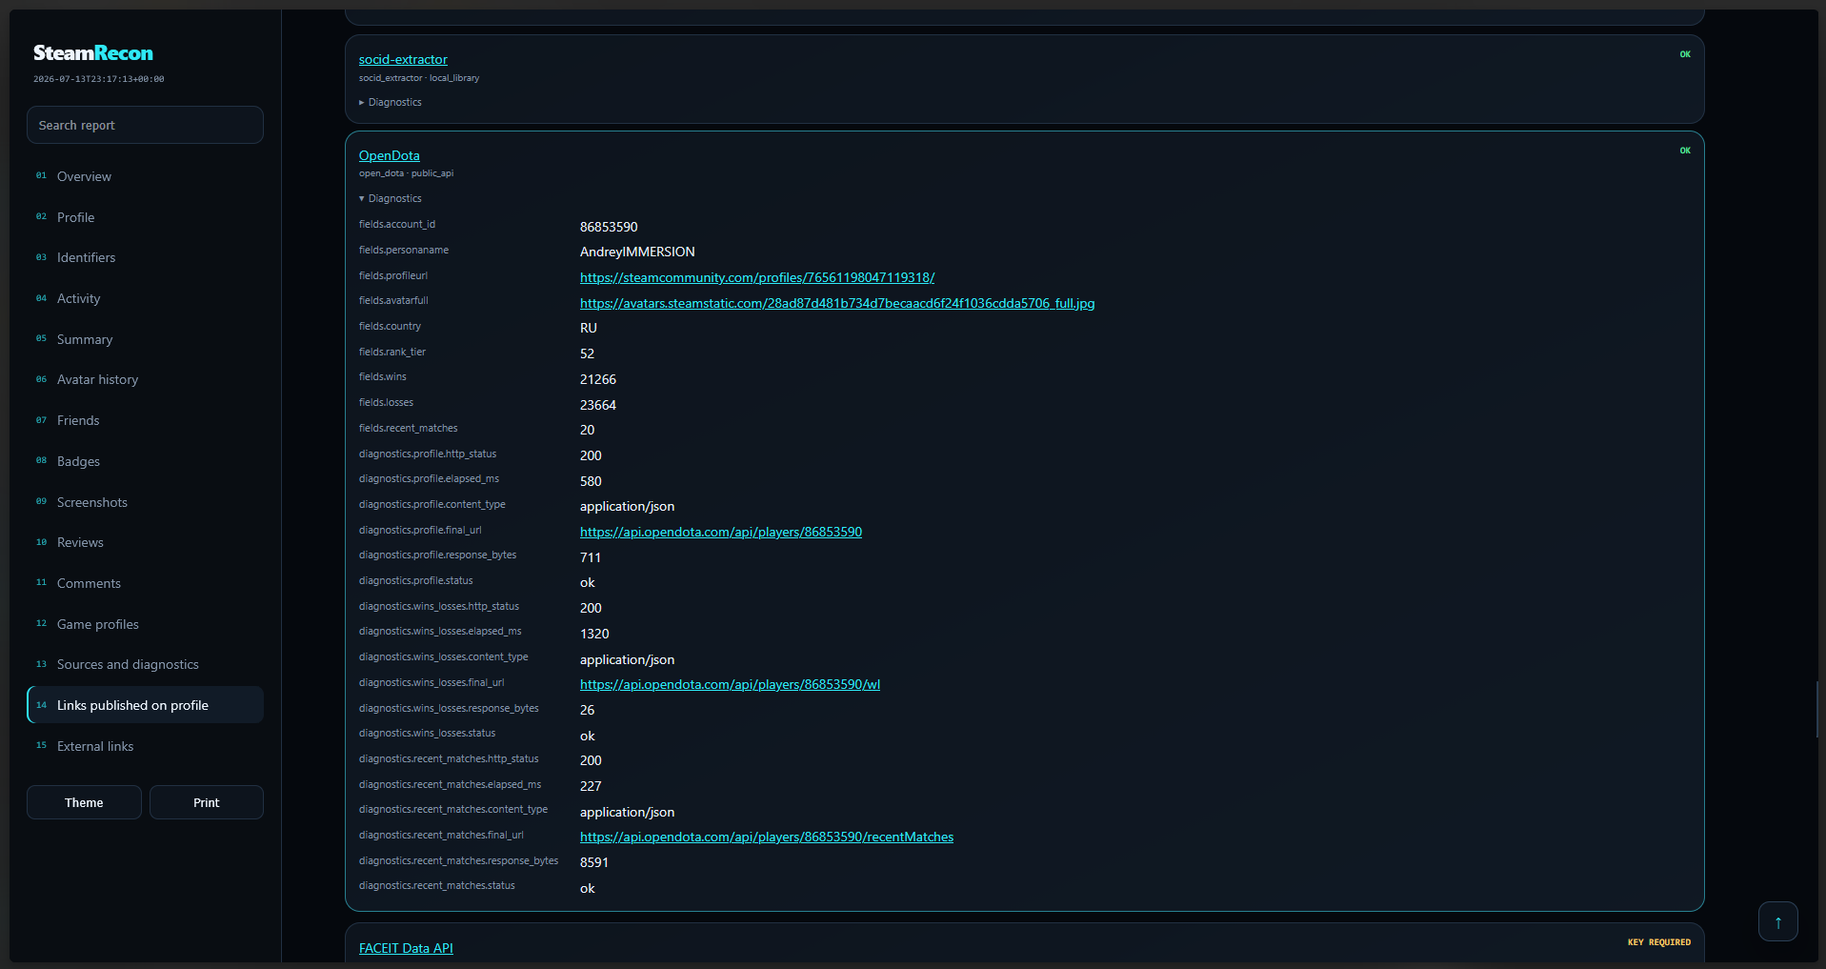Image resolution: width=1826 pixels, height=969 pixels.
Task: Select account id value 86853590
Action: click(609, 227)
